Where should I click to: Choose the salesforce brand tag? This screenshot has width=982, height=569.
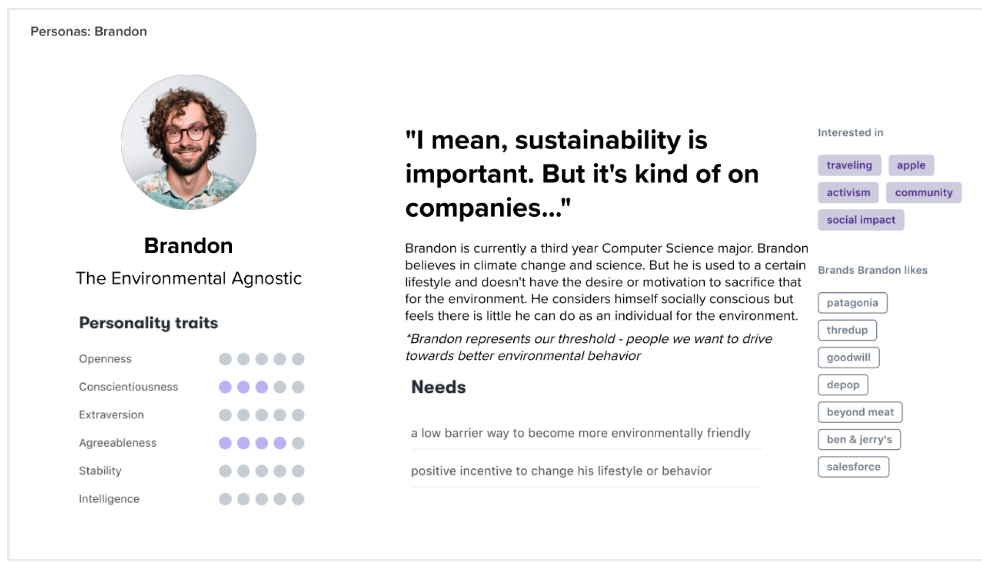pyautogui.click(x=853, y=467)
